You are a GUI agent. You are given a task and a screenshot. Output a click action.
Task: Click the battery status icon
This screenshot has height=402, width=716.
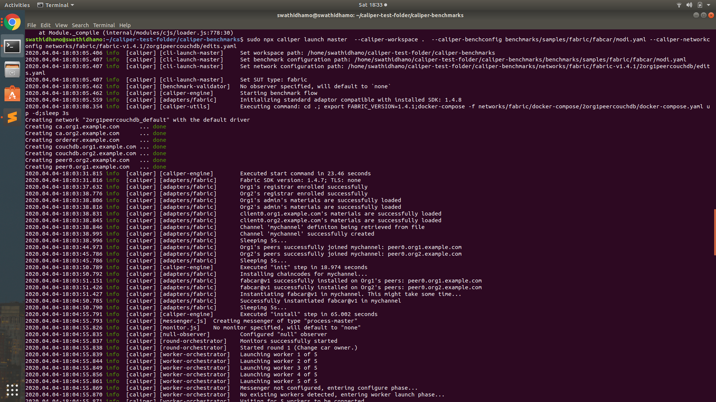(700, 5)
